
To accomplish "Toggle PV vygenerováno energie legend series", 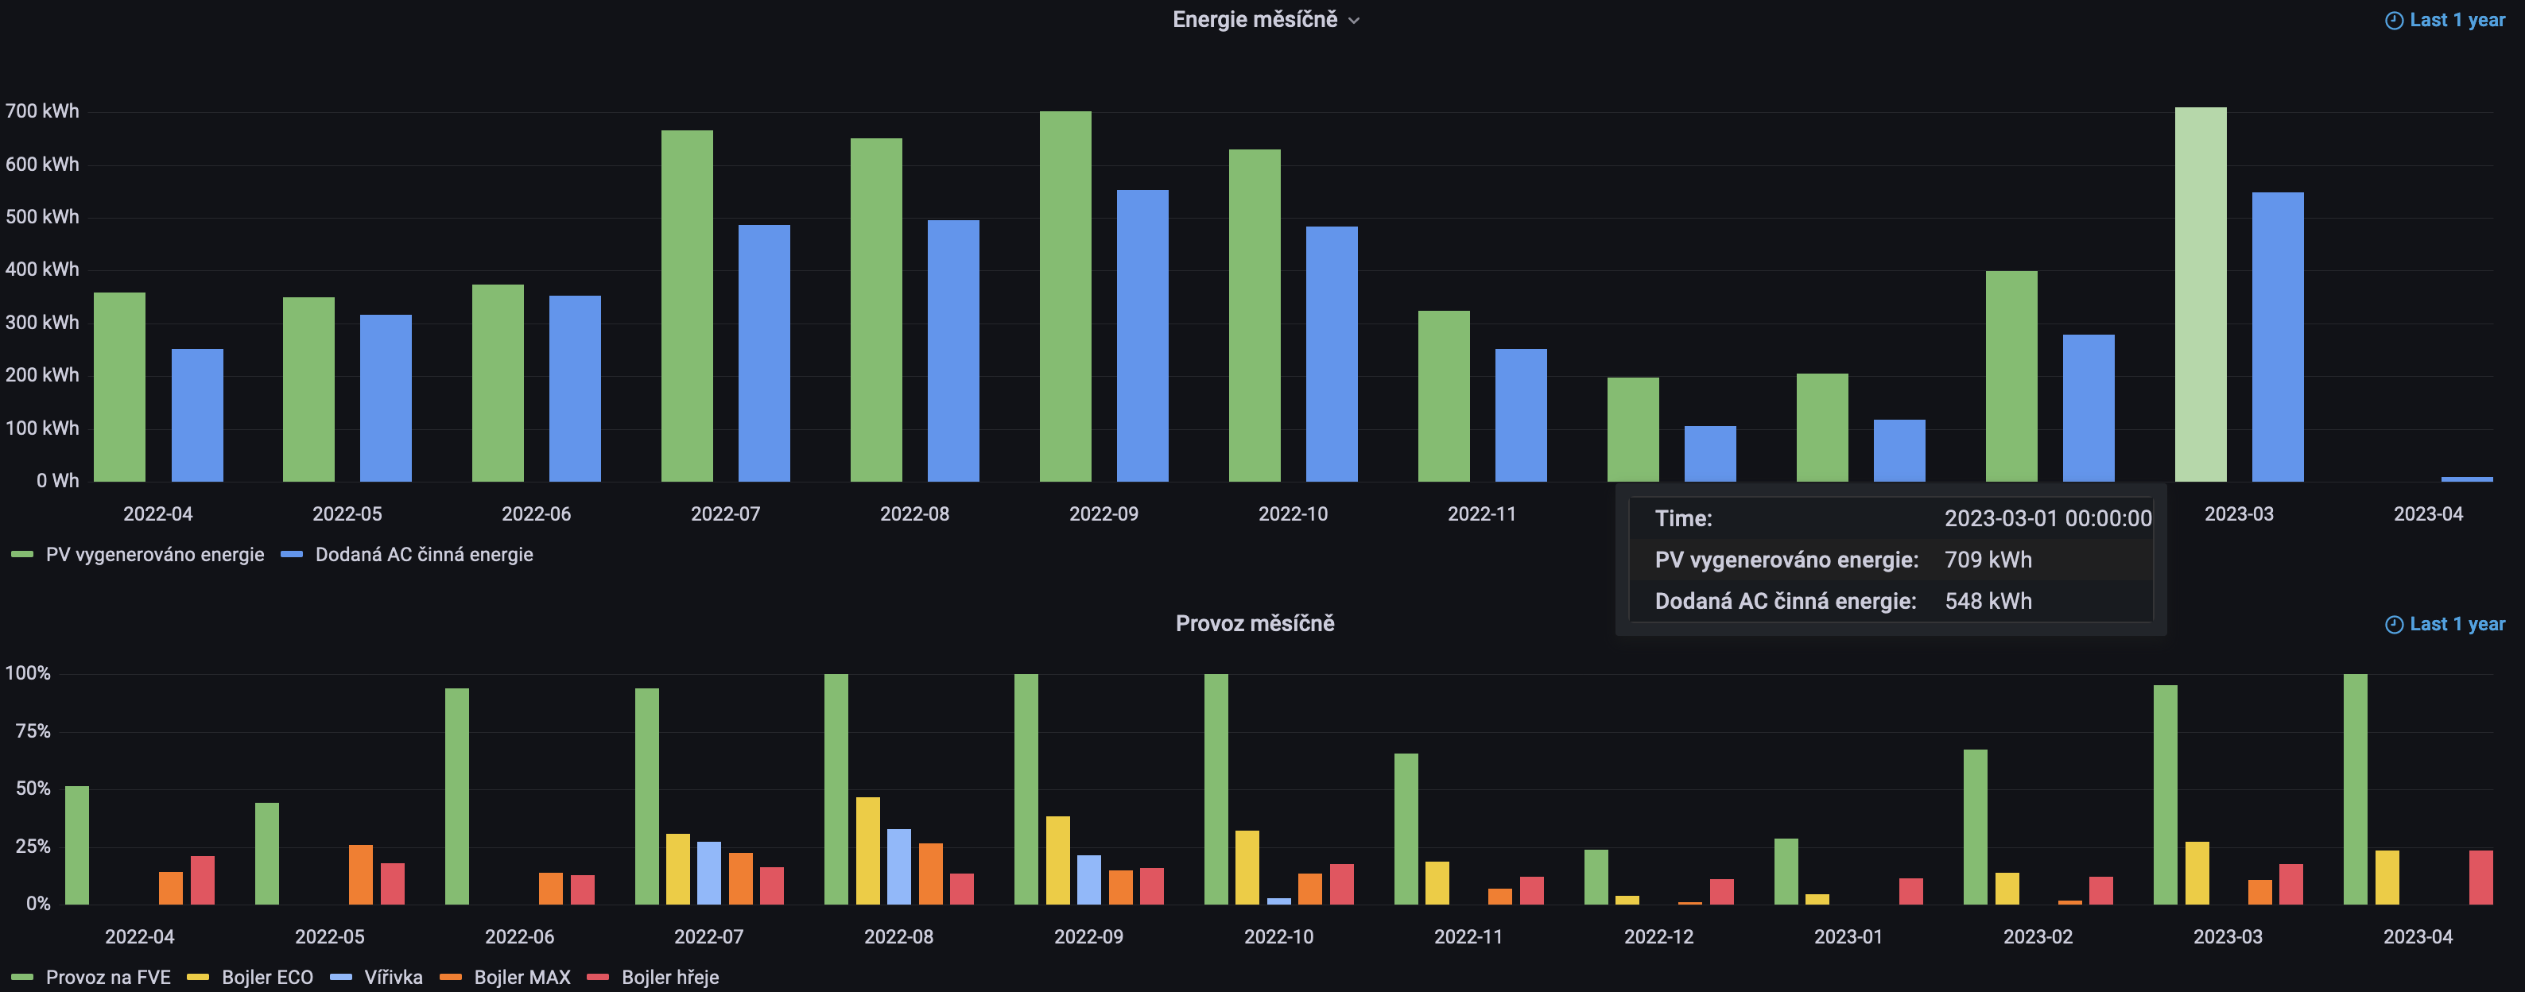I will (154, 555).
